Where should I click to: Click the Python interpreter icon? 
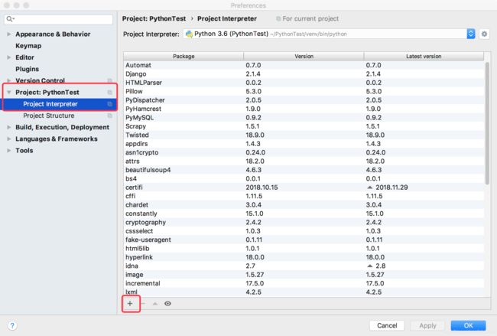(x=189, y=34)
